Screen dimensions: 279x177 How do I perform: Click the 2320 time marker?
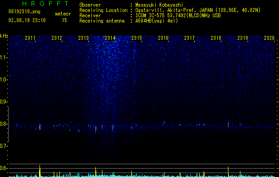(269, 38)
